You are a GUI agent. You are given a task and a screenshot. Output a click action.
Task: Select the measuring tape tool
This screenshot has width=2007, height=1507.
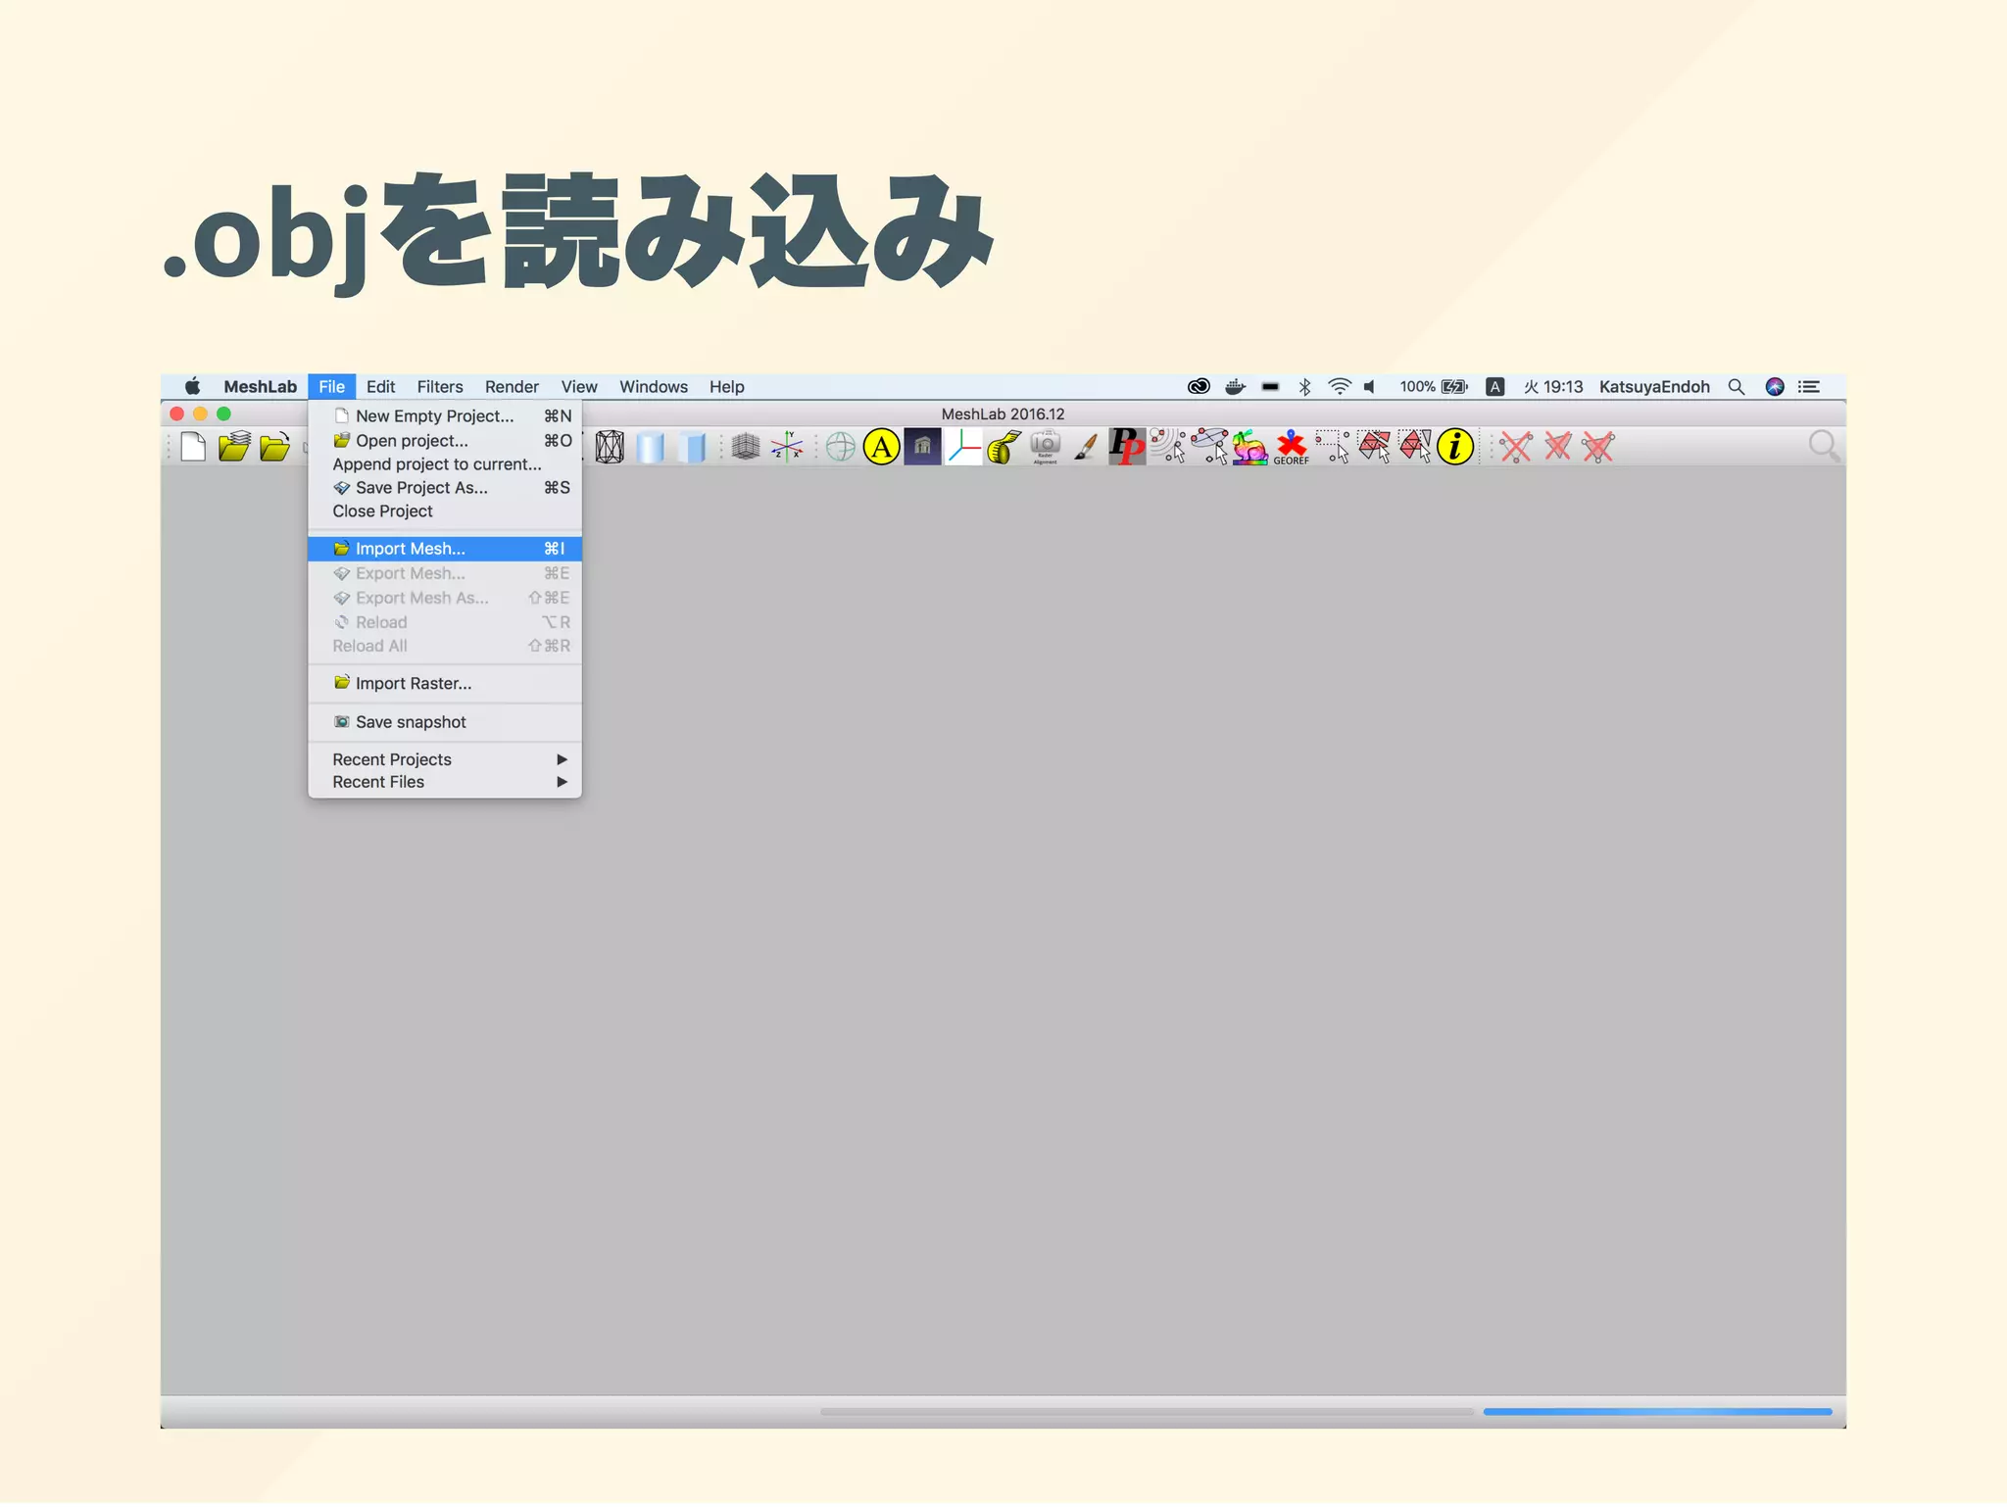(1004, 448)
